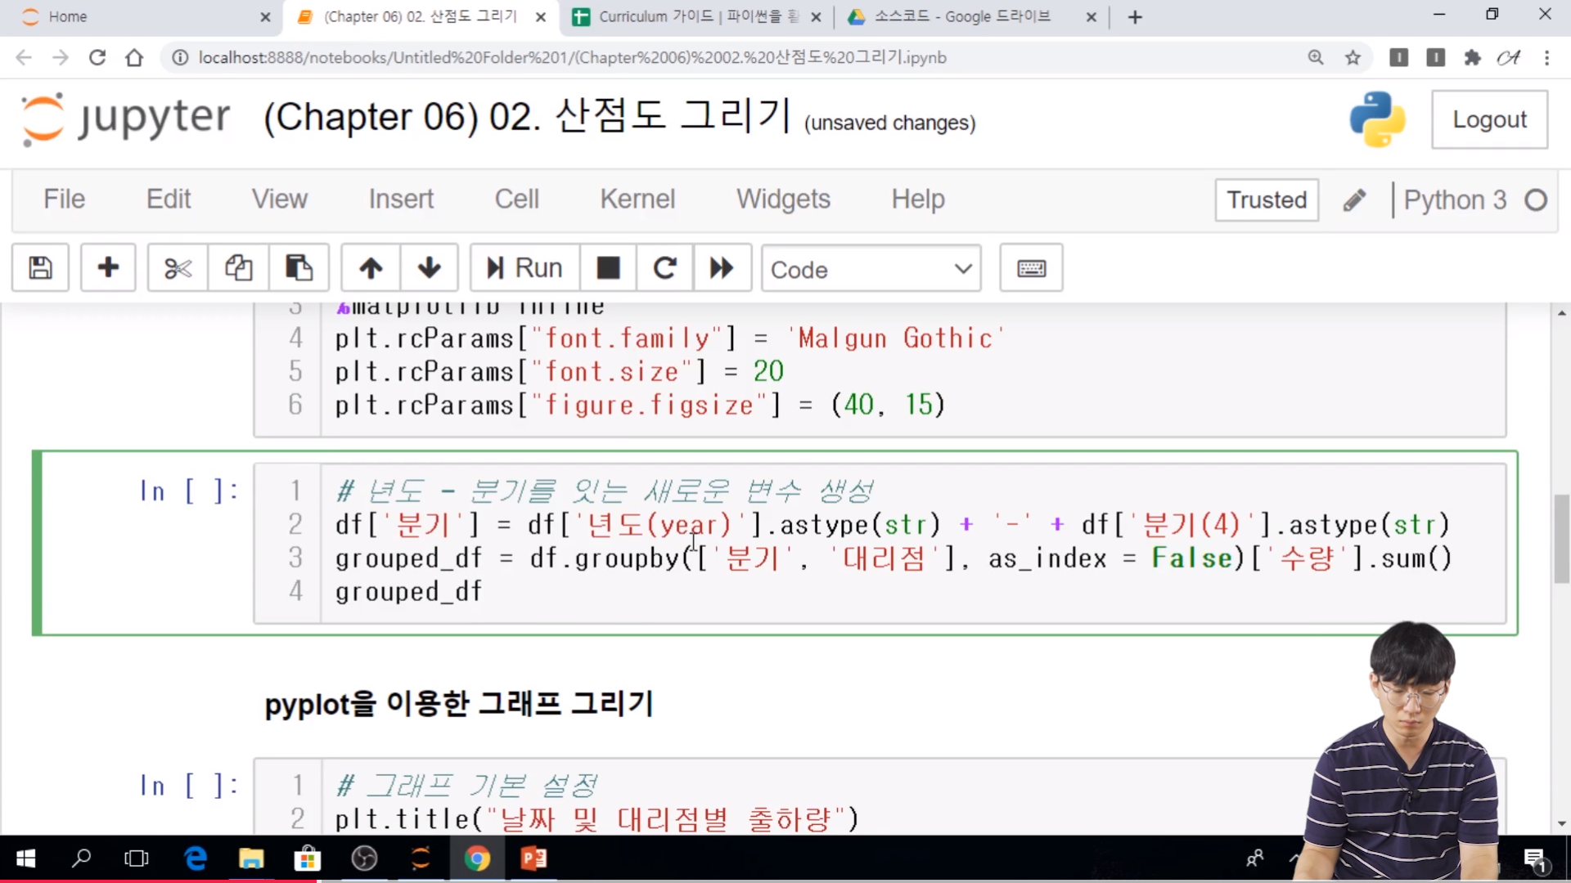Open File Explorer from the taskbar
1571x883 pixels.
click(x=251, y=858)
